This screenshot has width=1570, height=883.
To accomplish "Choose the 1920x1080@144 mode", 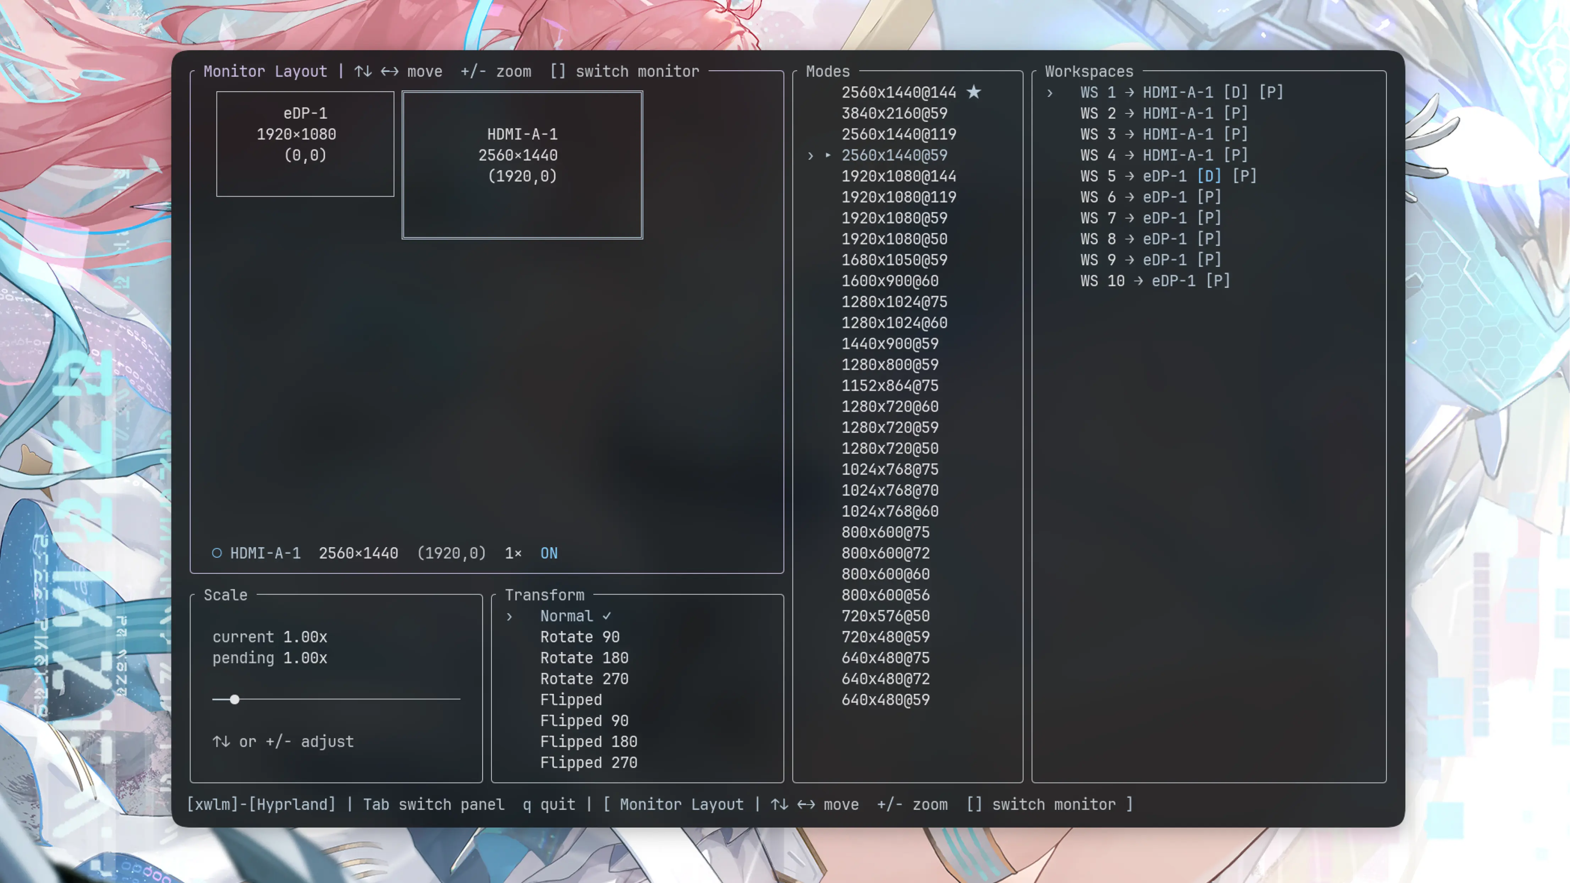I will [x=899, y=176].
